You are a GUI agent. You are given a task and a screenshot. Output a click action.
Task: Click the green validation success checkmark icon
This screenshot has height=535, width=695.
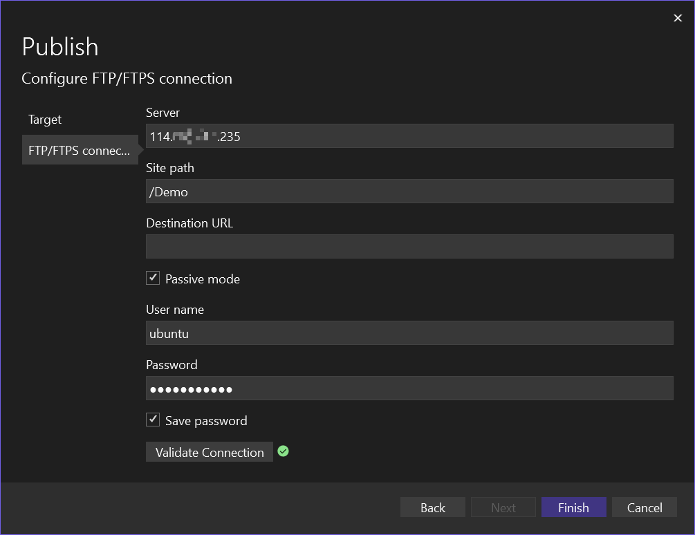click(x=283, y=451)
